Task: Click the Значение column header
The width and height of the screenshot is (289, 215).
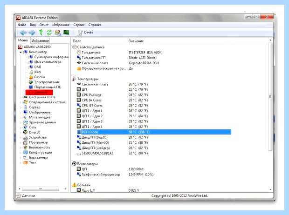Action: click(136, 41)
